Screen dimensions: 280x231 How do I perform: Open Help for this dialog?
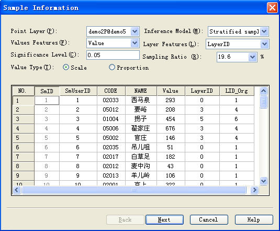[254, 219]
